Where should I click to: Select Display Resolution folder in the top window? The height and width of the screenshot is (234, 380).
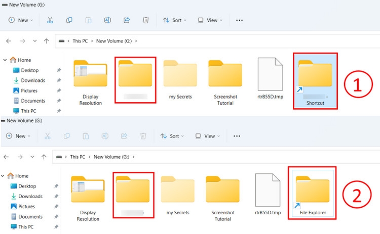point(90,82)
